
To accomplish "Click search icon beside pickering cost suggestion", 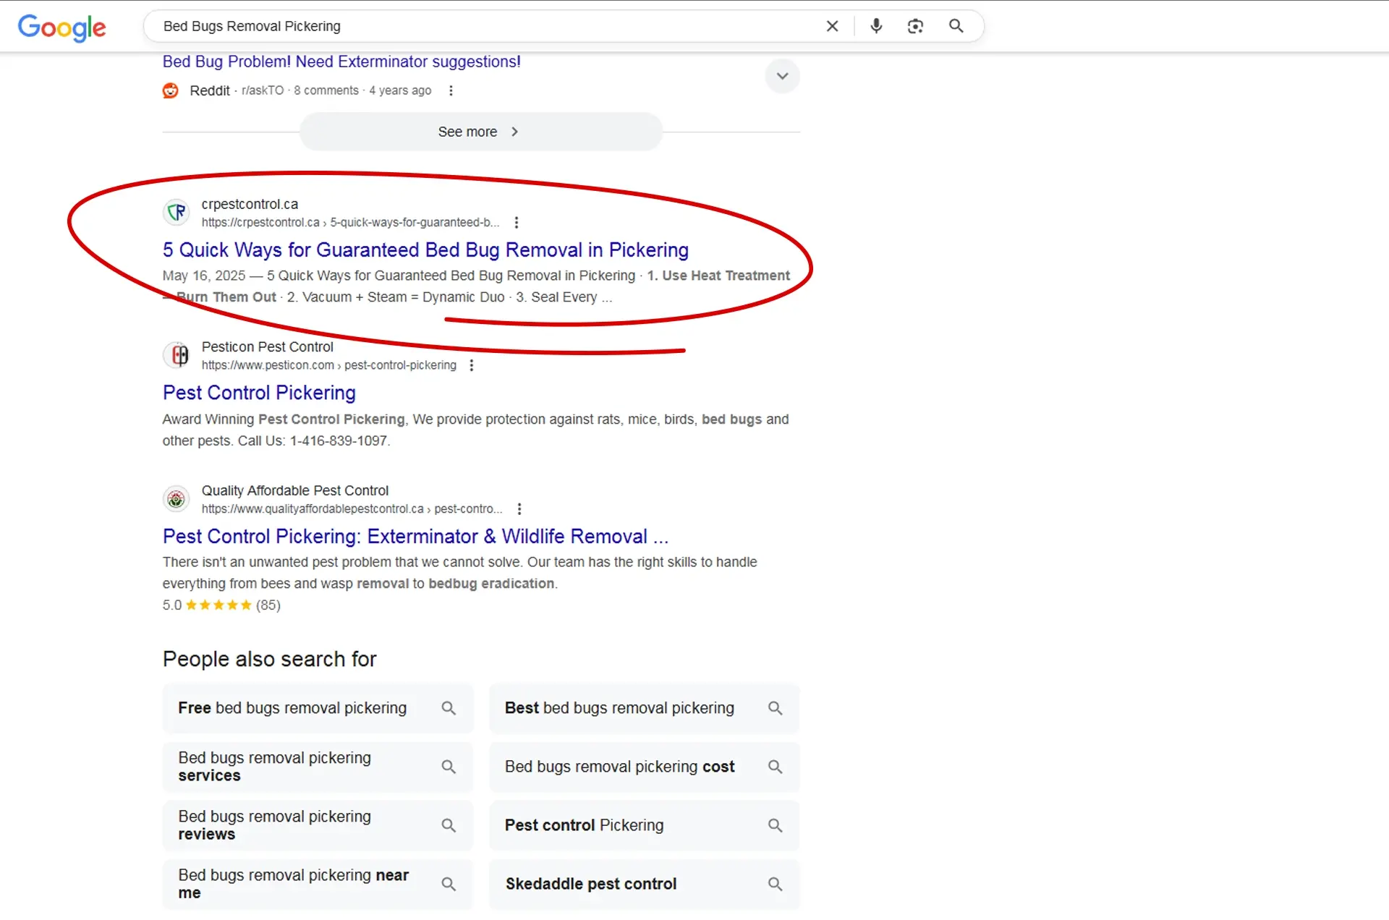I will [x=775, y=767].
